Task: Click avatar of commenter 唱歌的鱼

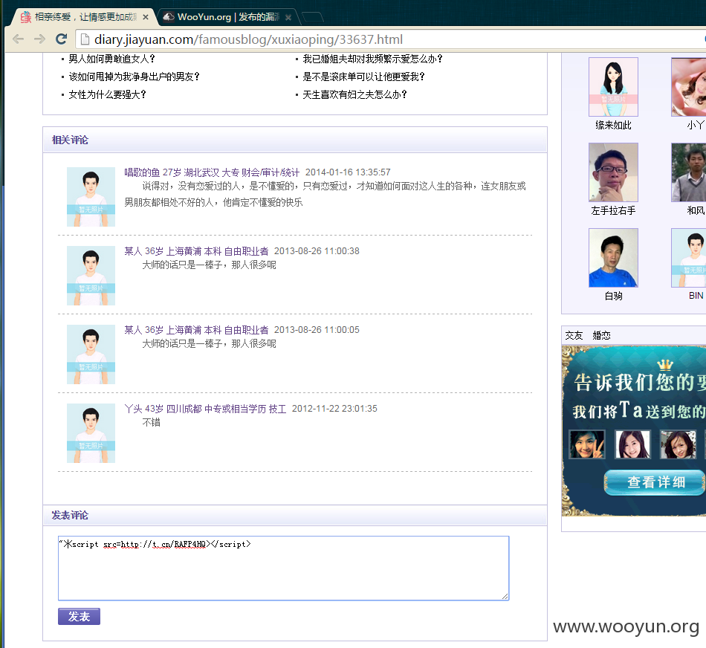Action: tap(91, 197)
